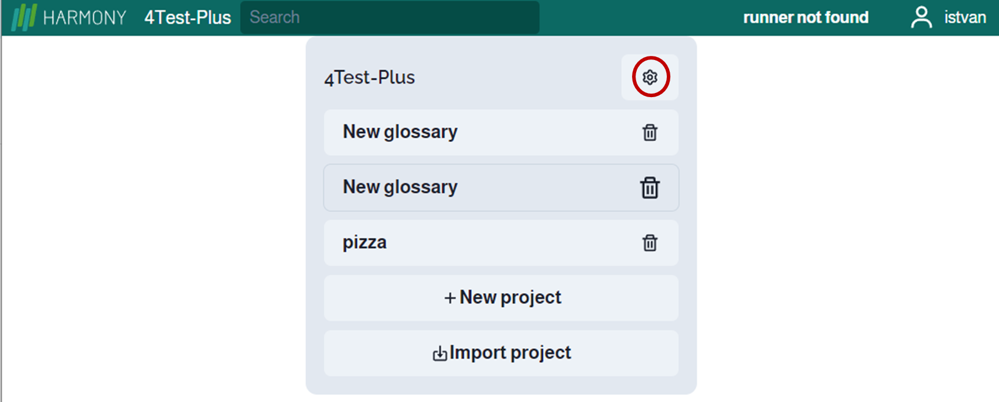Delete the pizza project with trash icon
Viewport: 999px width, 402px height.
pyautogui.click(x=650, y=242)
